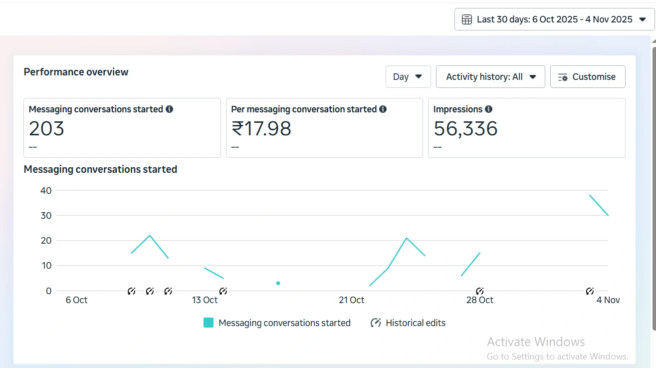Click the Customise settings sliders icon
Screen dimensions: 656x368
click(x=563, y=77)
